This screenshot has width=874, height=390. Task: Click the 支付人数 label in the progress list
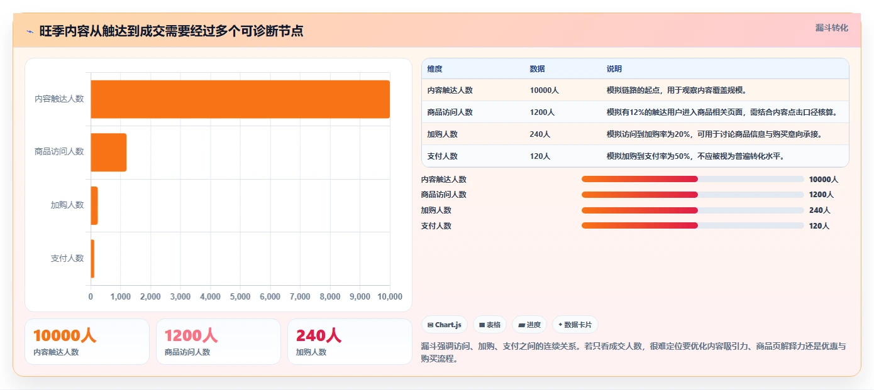point(436,226)
